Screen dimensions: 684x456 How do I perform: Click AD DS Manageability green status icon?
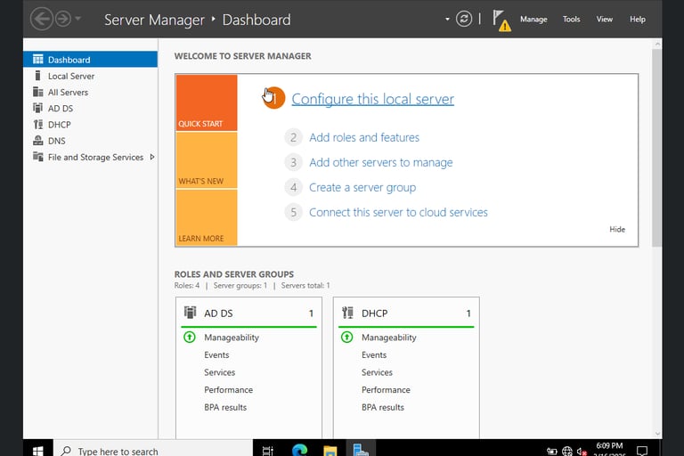190,338
